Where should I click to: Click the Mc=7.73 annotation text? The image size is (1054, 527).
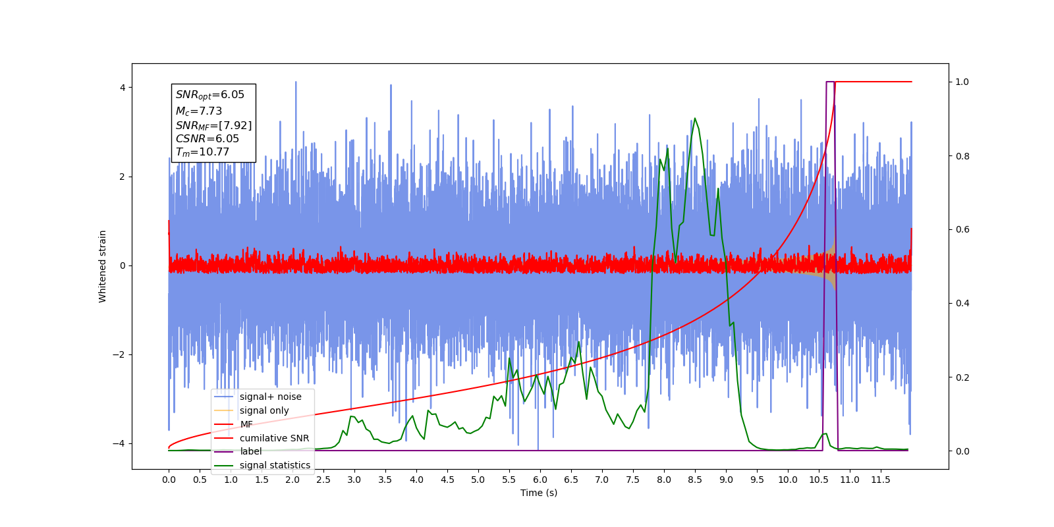[198, 111]
